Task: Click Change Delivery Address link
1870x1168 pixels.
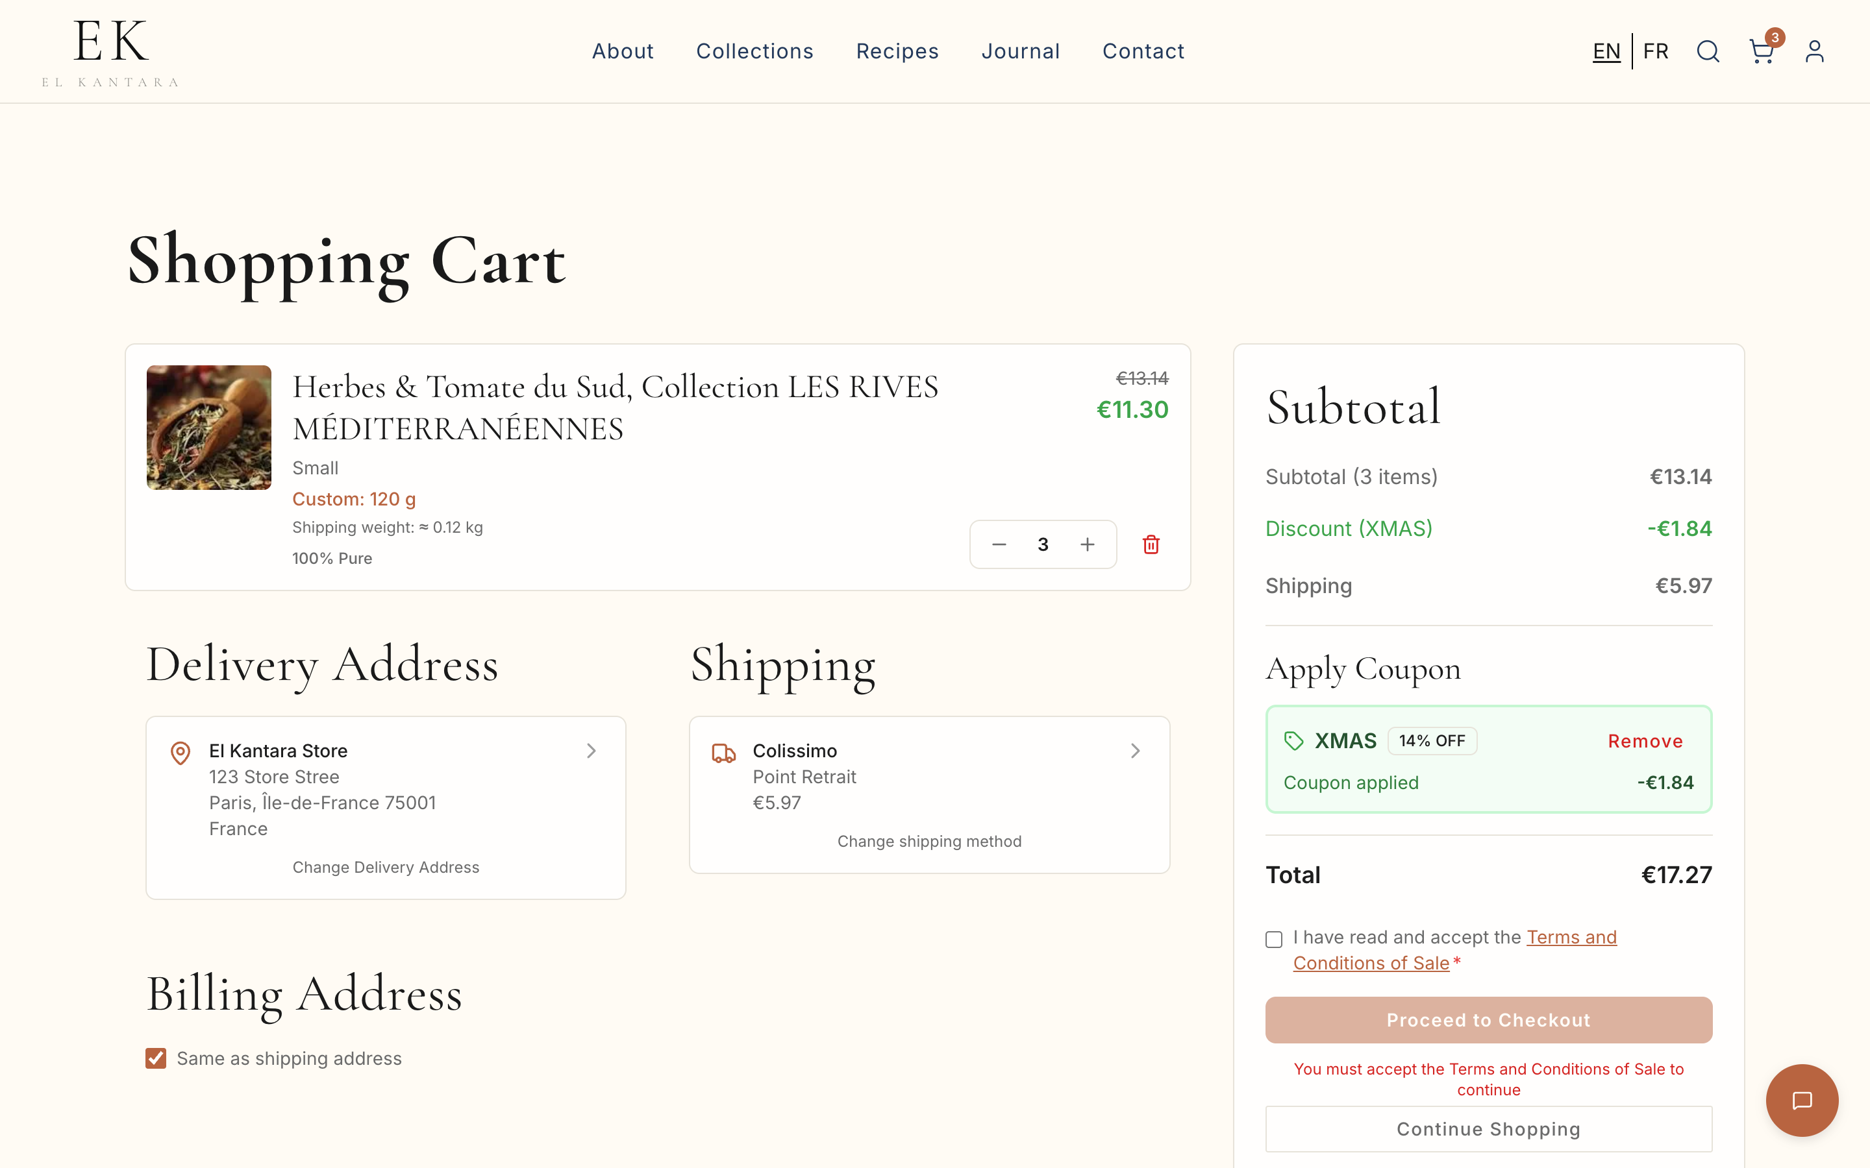Action: pyautogui.click(x=386, y=867)
